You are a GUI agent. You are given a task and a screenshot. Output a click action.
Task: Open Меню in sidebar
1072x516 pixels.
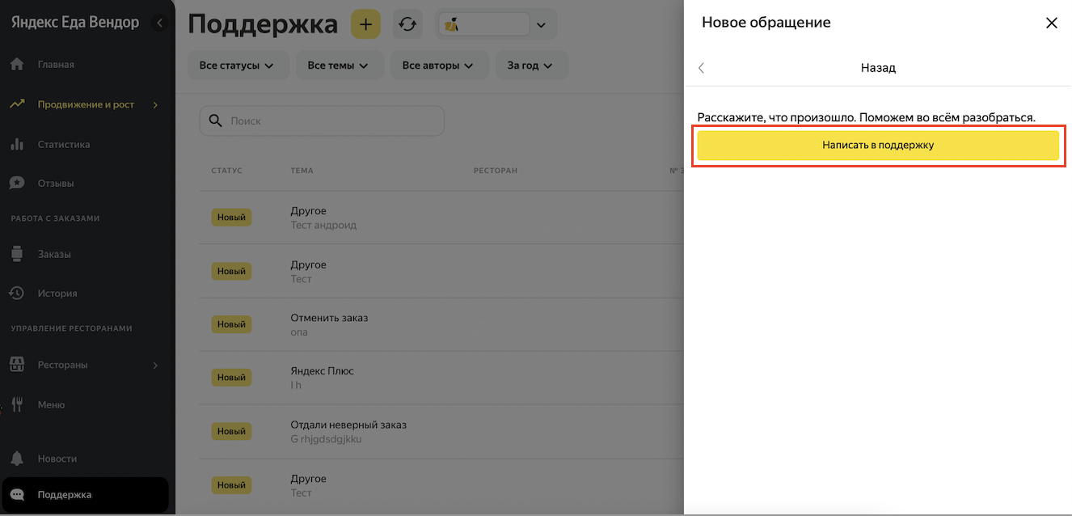51,404
